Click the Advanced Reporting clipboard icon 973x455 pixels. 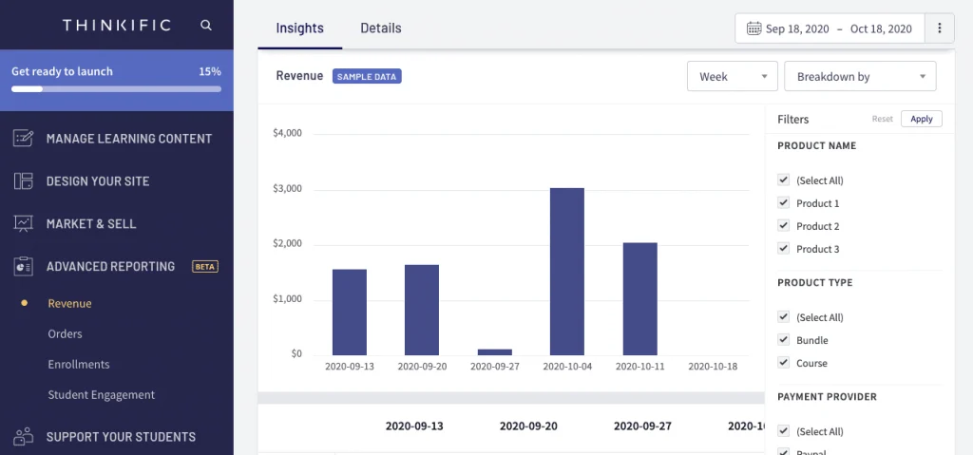coord(24,267)
